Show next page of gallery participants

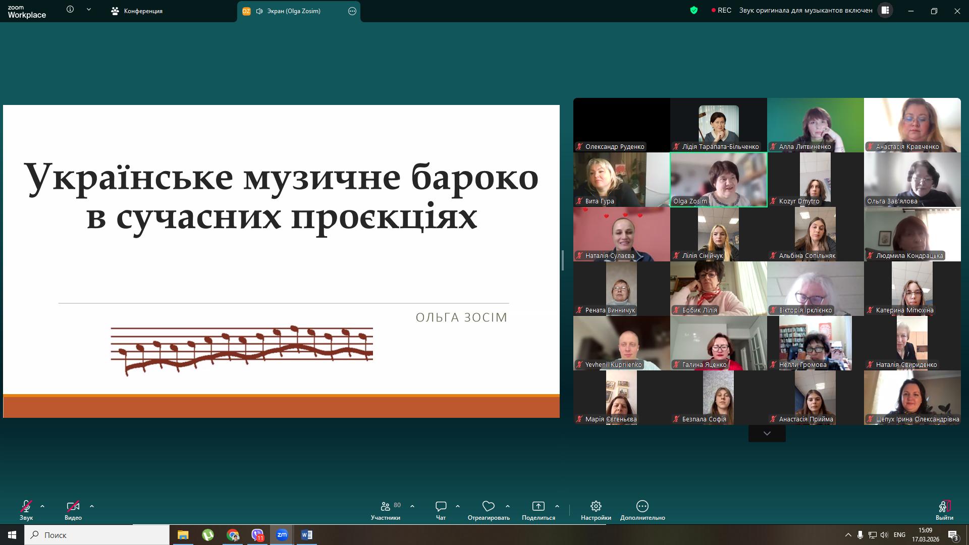pyautogui.click(x=767, y=433)
